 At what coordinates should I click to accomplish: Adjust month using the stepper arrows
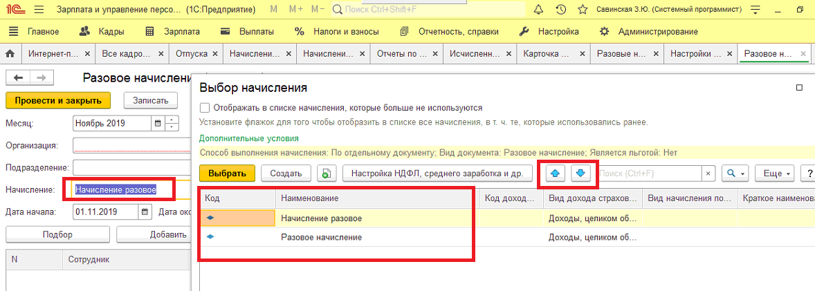[x=172, y=124]
